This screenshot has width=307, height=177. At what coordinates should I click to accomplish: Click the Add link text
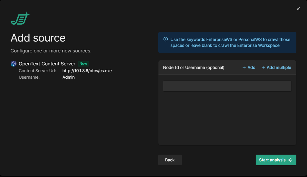tap(251, 68)
